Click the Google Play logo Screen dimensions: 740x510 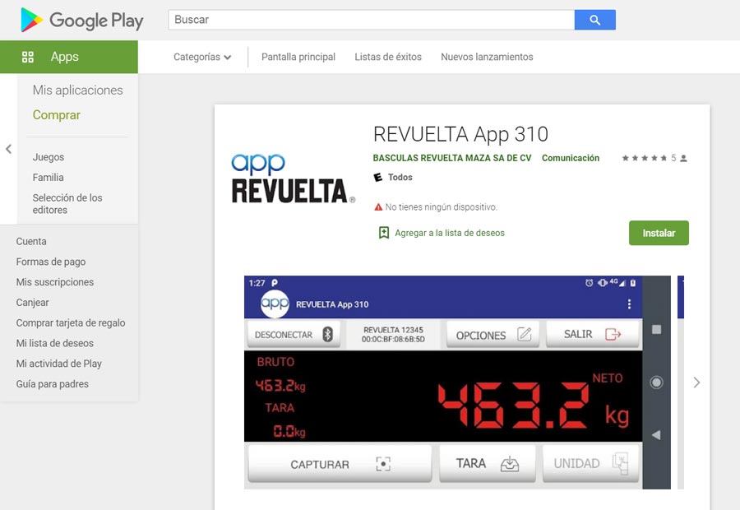[81, 20]
